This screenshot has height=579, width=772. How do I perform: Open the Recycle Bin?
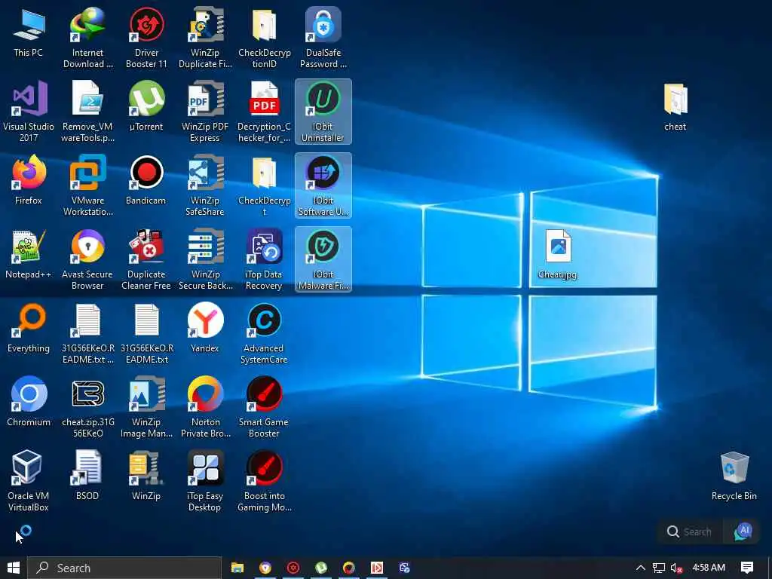pos(734,476)
